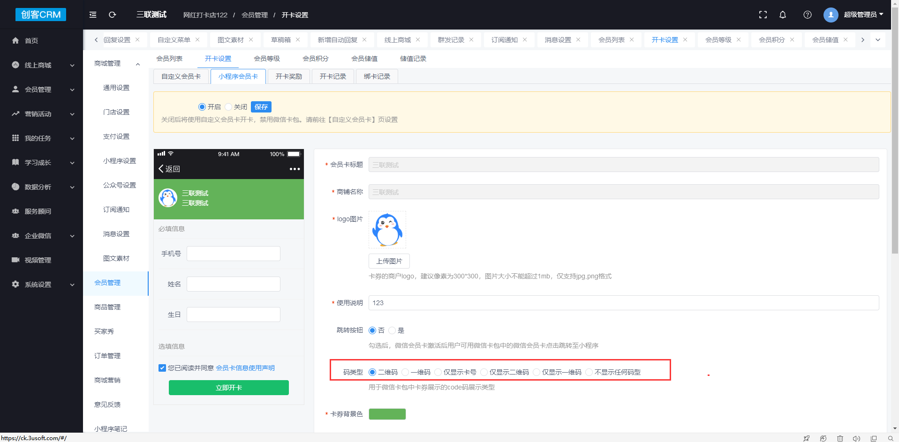The height and width of the screenshot is (442, 899).
Task: Open the 会员卡信息使用声明 link
Action: [x=245, y=368]
